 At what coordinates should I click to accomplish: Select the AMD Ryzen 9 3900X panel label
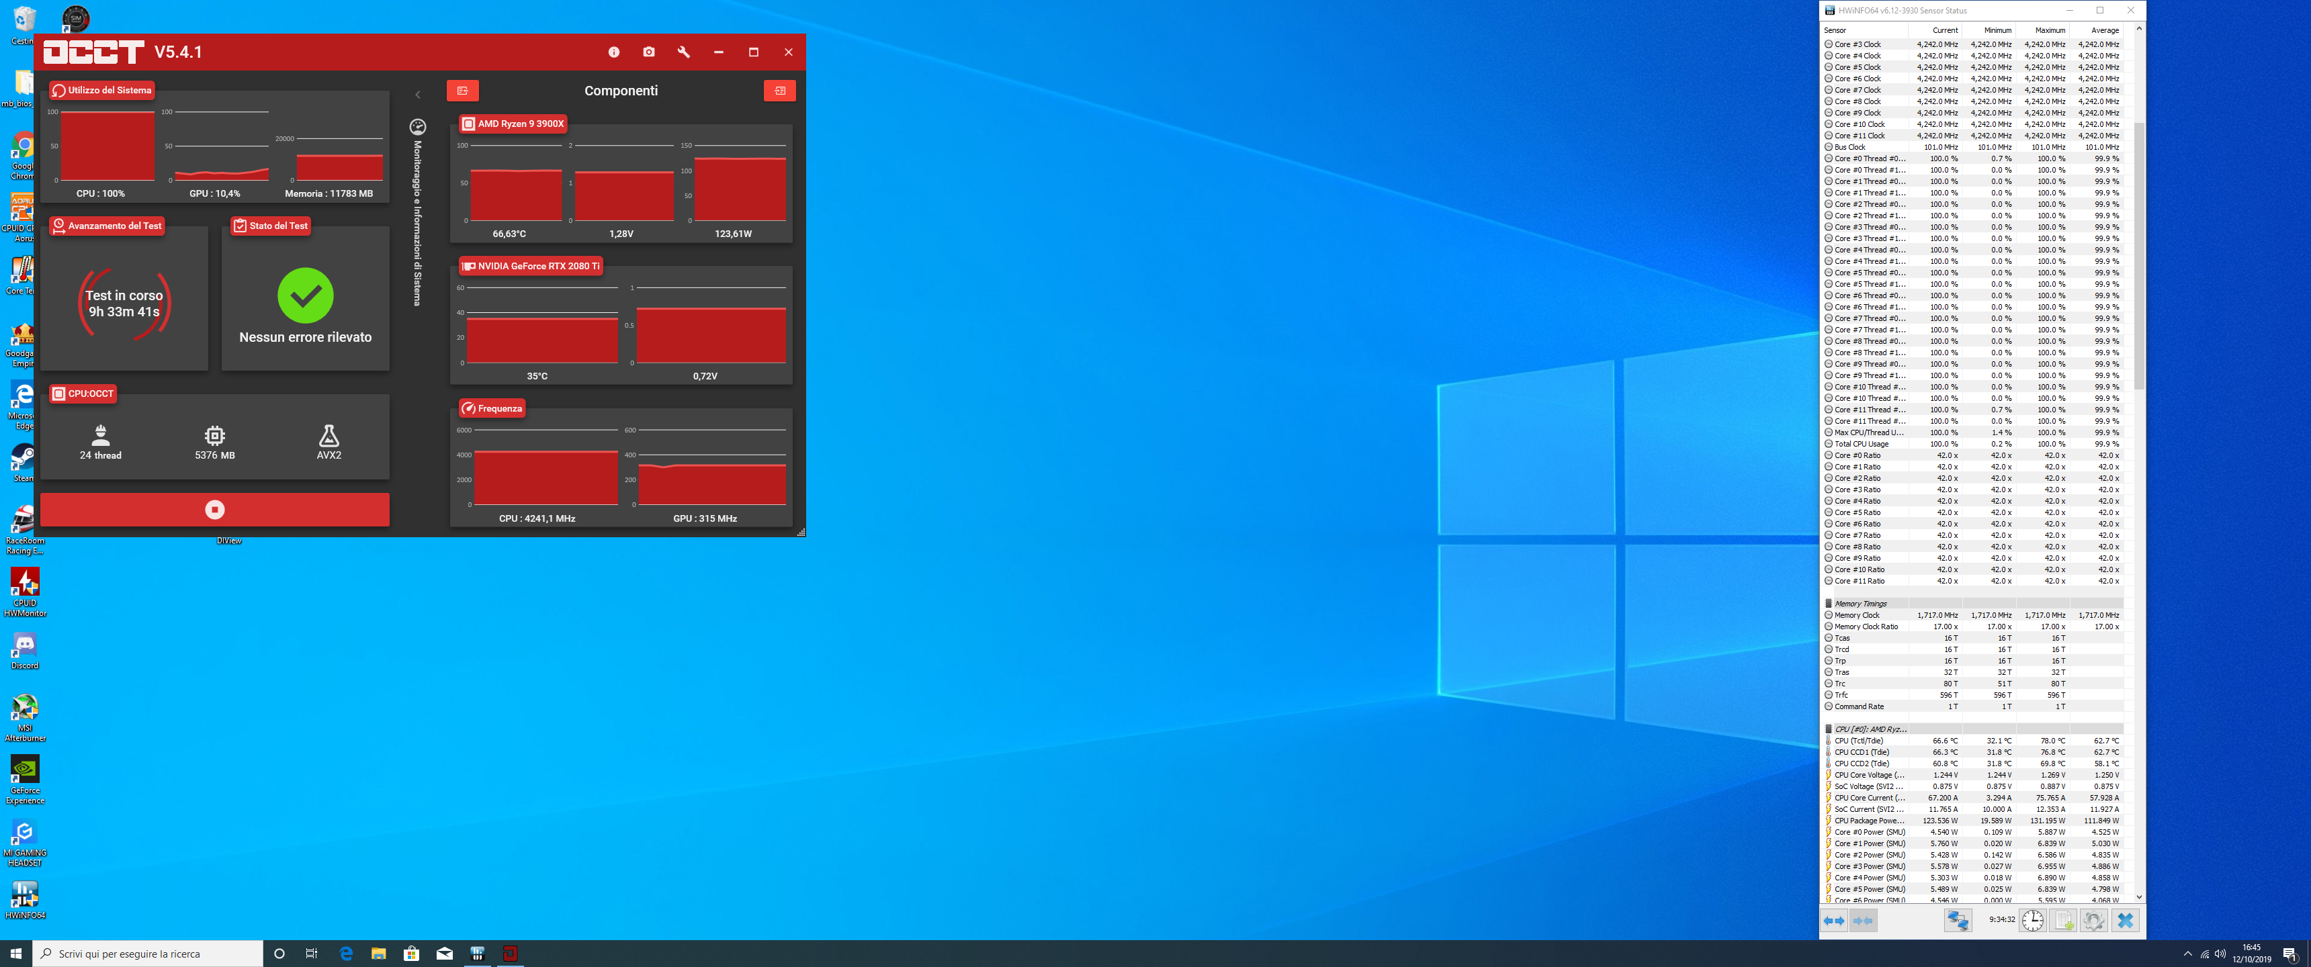[x=513, y=124]
